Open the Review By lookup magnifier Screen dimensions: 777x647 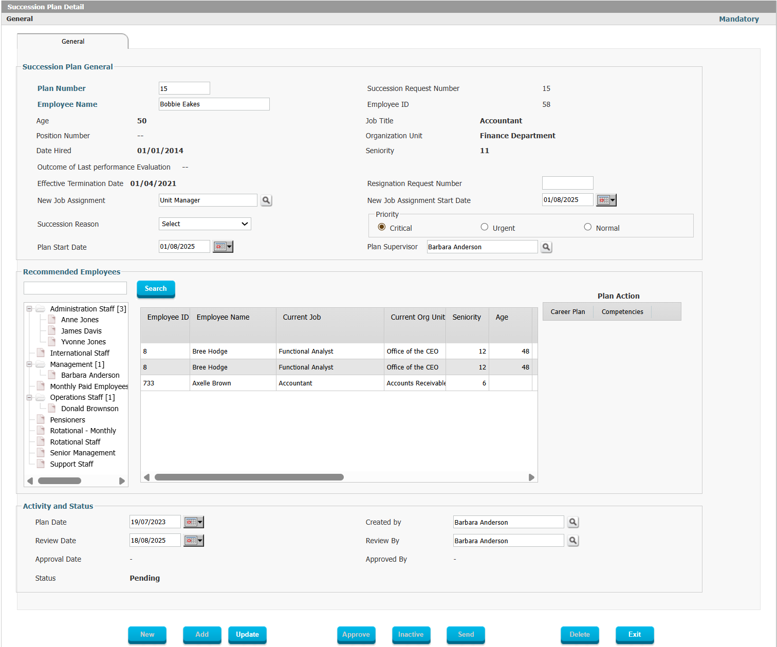coord(573,541)
